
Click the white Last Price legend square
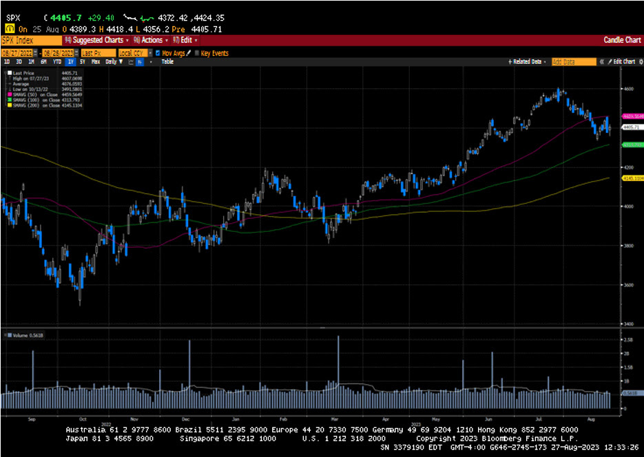[x=8, y=72]
